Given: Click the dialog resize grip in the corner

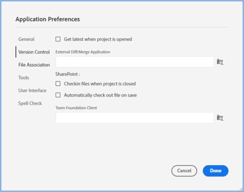Looking at the screenshot, I should click(241, 189).
